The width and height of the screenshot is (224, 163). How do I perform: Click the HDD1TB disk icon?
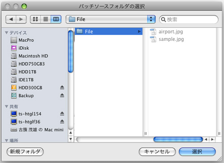(14, 72)
